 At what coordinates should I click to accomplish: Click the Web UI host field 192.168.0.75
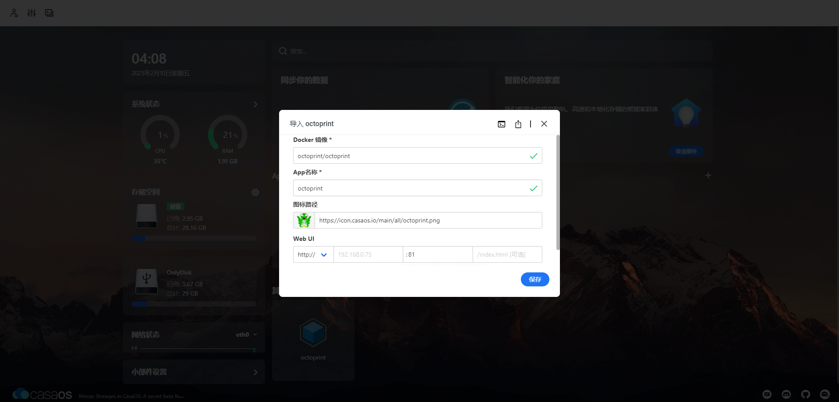[x=368, y=254]
